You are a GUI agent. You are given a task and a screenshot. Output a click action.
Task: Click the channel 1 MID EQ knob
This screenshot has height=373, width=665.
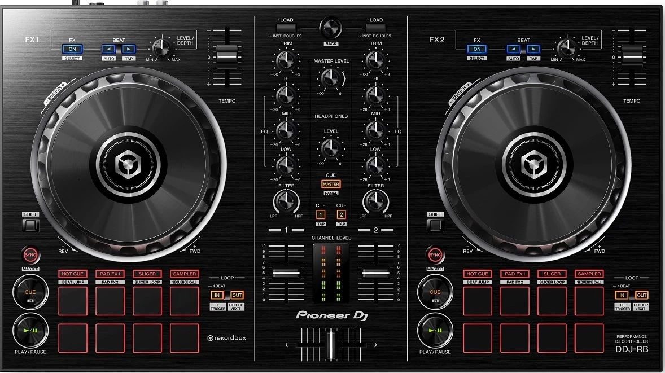click(286, 130)
